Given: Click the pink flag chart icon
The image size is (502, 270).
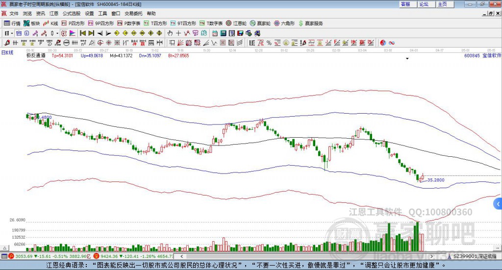Looking at the screenshot, I should point(73,33).
